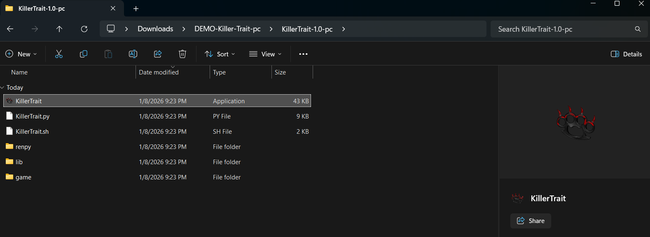
Task: Select the lib folder name
Action: tap(19, 162)
